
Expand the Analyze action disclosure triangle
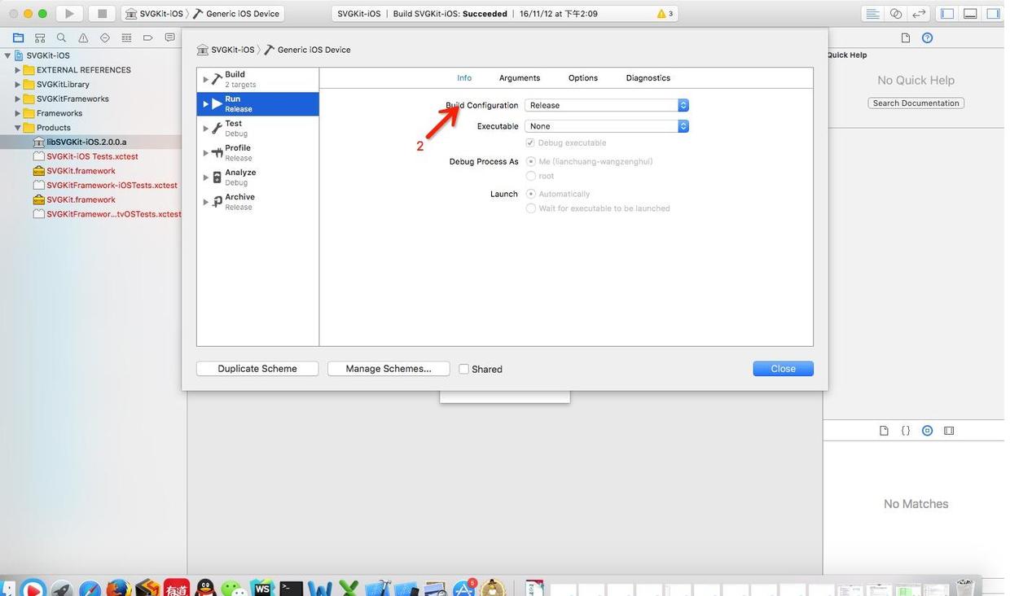(205, 177)
